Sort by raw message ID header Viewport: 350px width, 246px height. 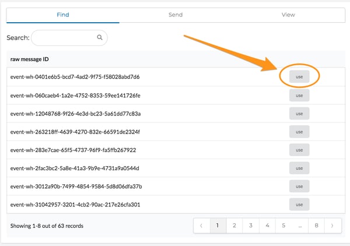30,59
